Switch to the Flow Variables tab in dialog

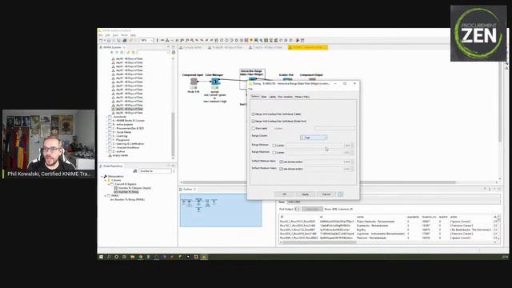(285, 97)
